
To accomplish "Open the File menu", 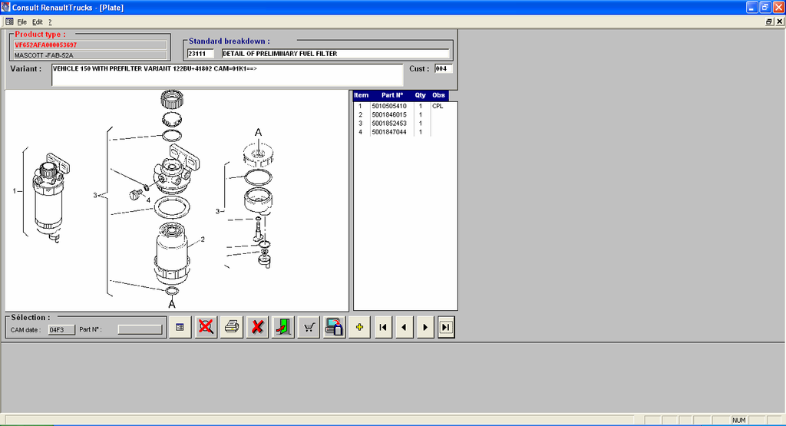I will point(22,22).
